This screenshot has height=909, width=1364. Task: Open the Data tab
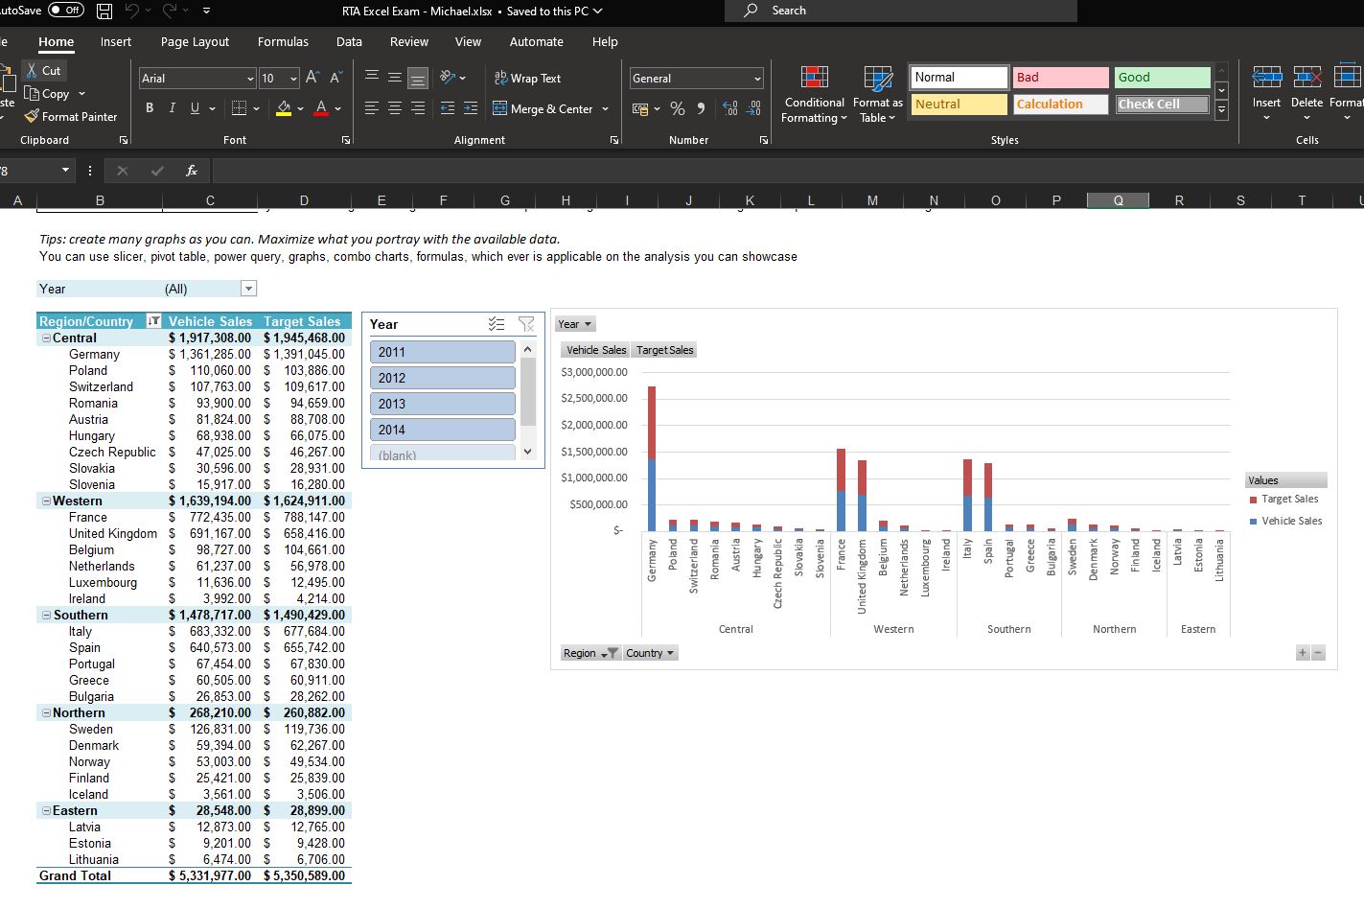(349, 42)
